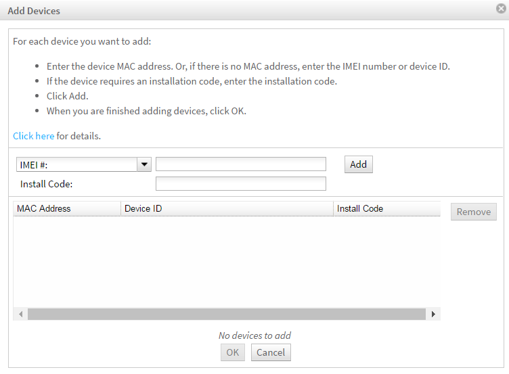Expand the IMEI # dropdown arrow
509x374 pixels.
144,164
